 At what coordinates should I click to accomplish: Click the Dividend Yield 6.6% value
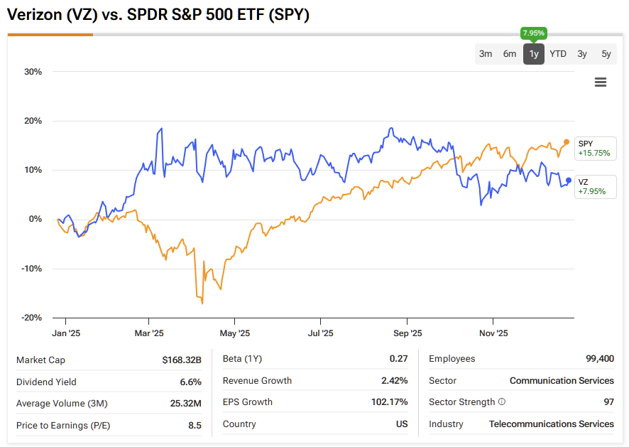pos(190,382)
